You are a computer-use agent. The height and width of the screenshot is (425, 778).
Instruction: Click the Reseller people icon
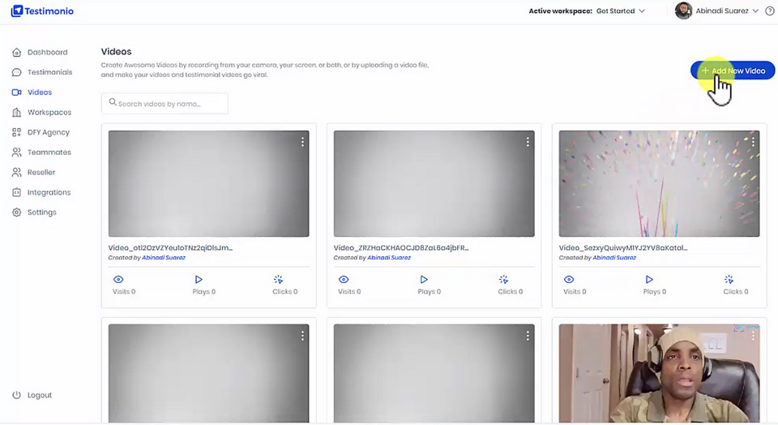16,172
